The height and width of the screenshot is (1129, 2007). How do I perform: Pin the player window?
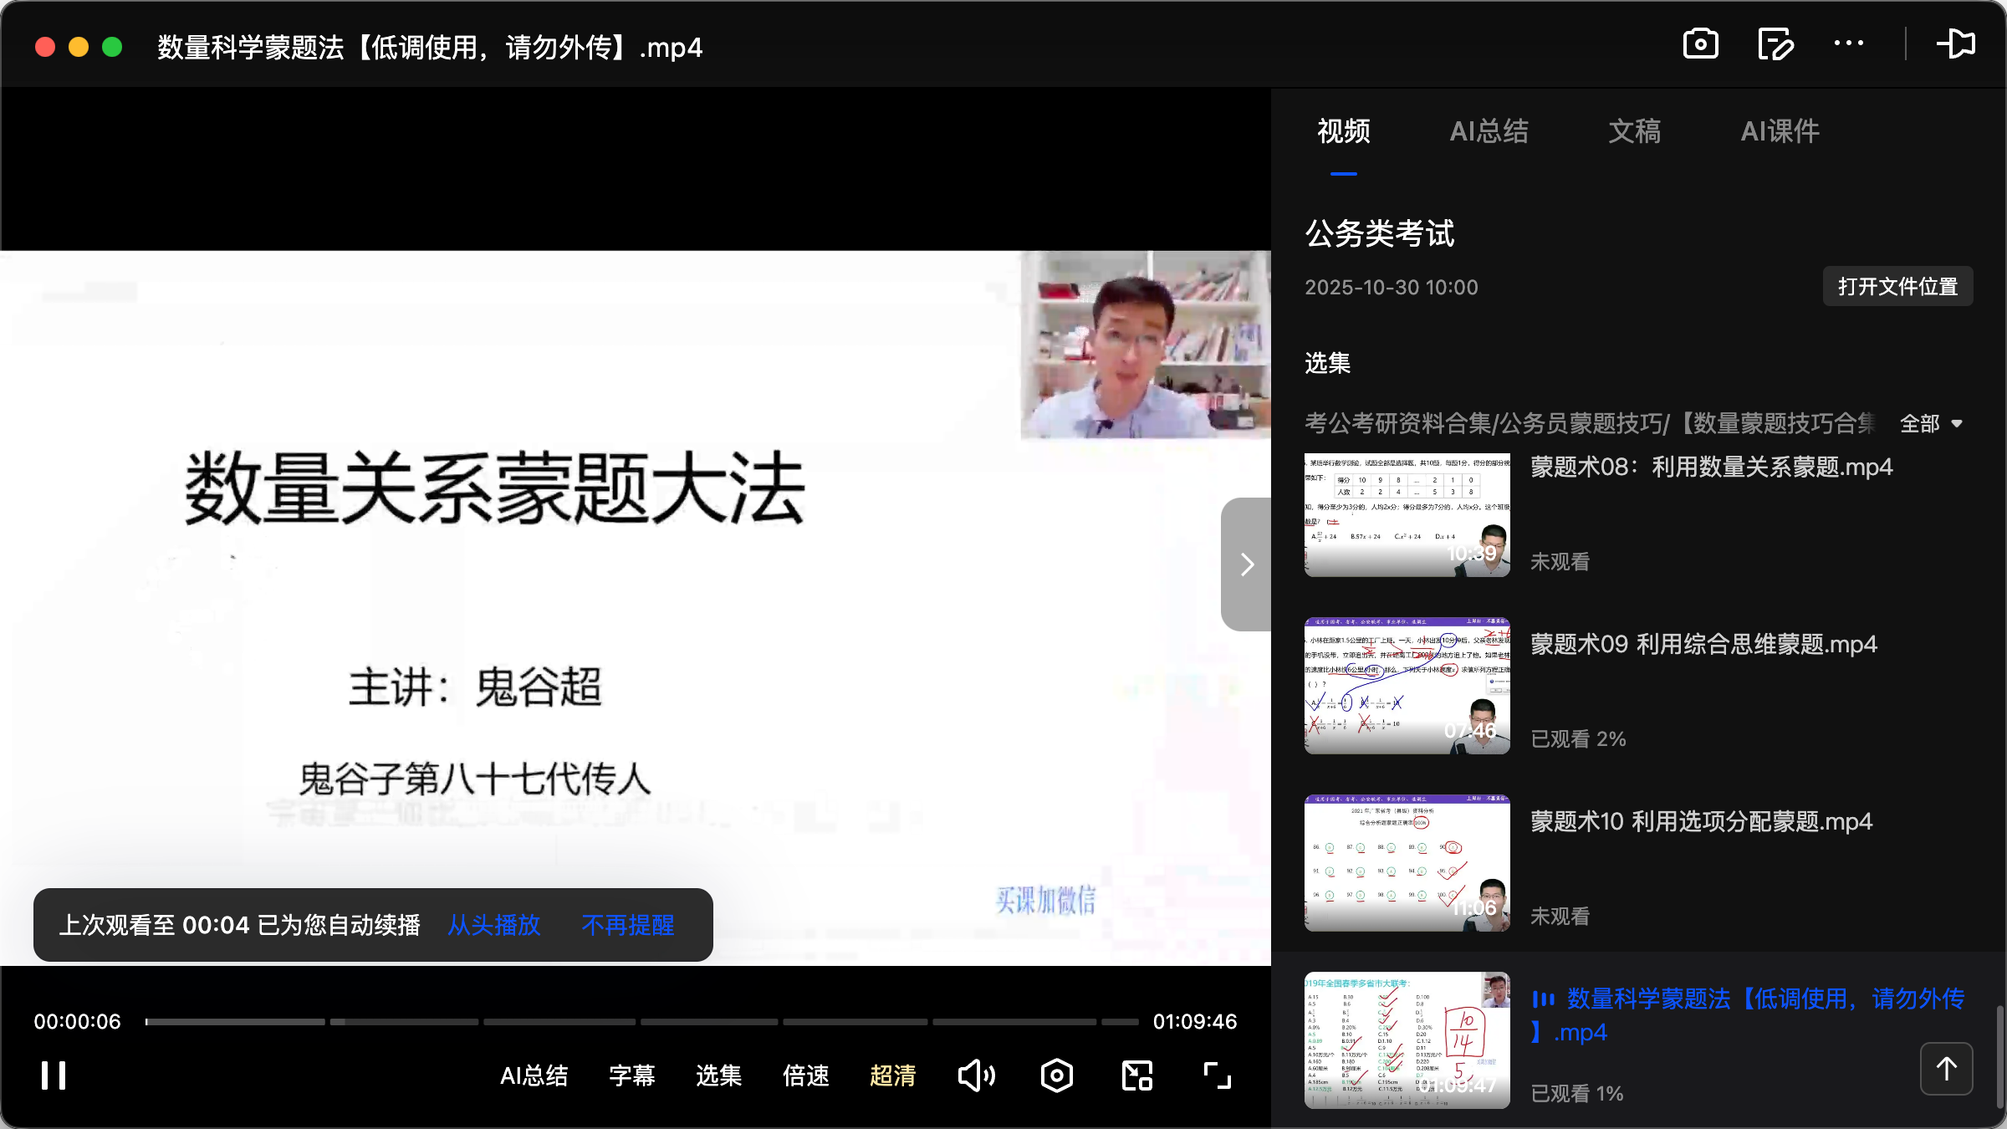pyautogui.click(x=1957, y=44)
